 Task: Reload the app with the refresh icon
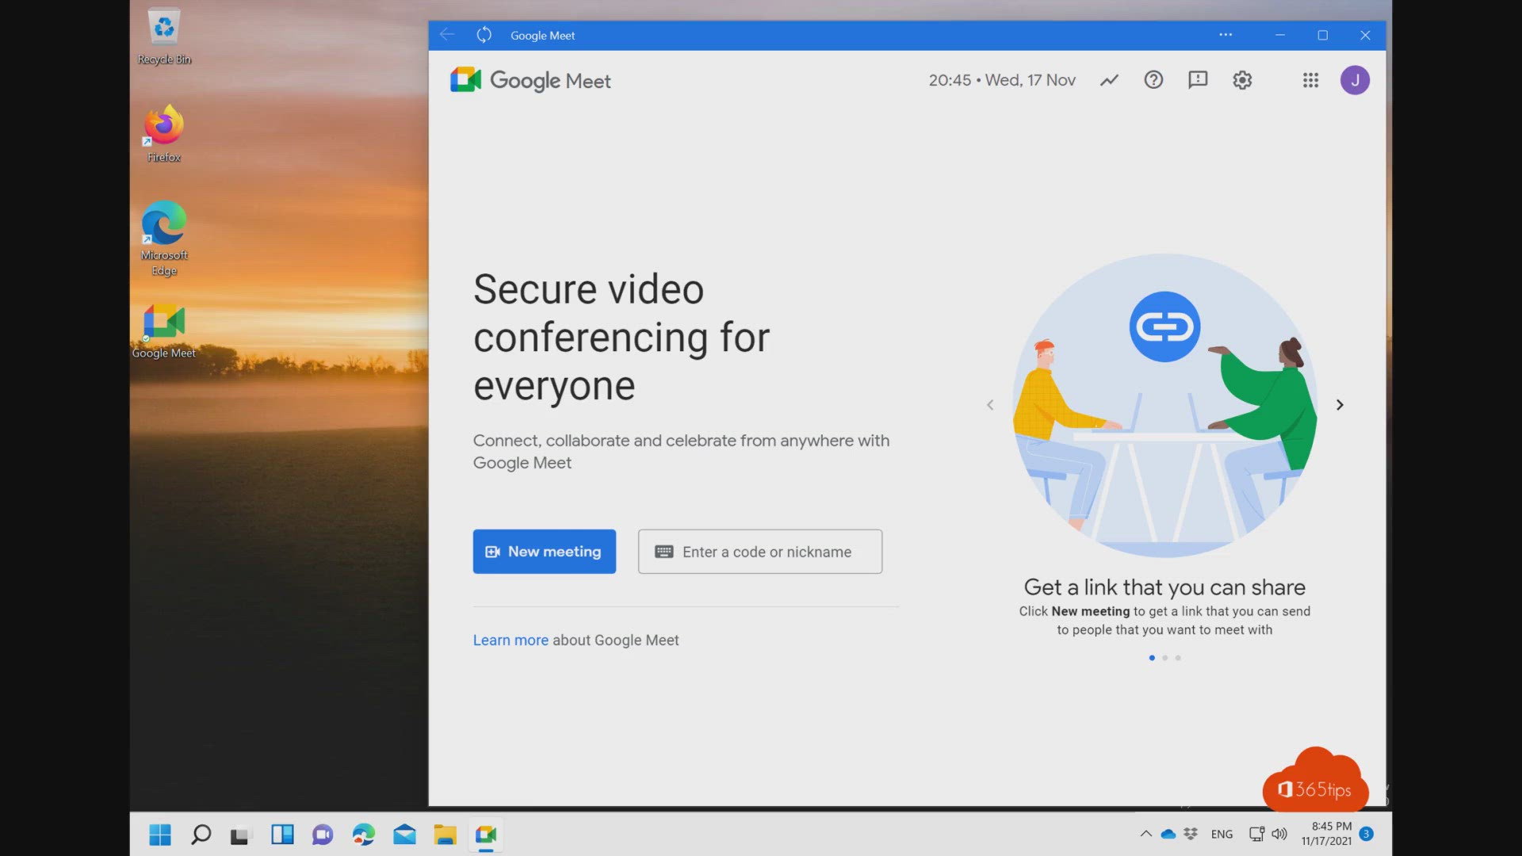point(484,35)
